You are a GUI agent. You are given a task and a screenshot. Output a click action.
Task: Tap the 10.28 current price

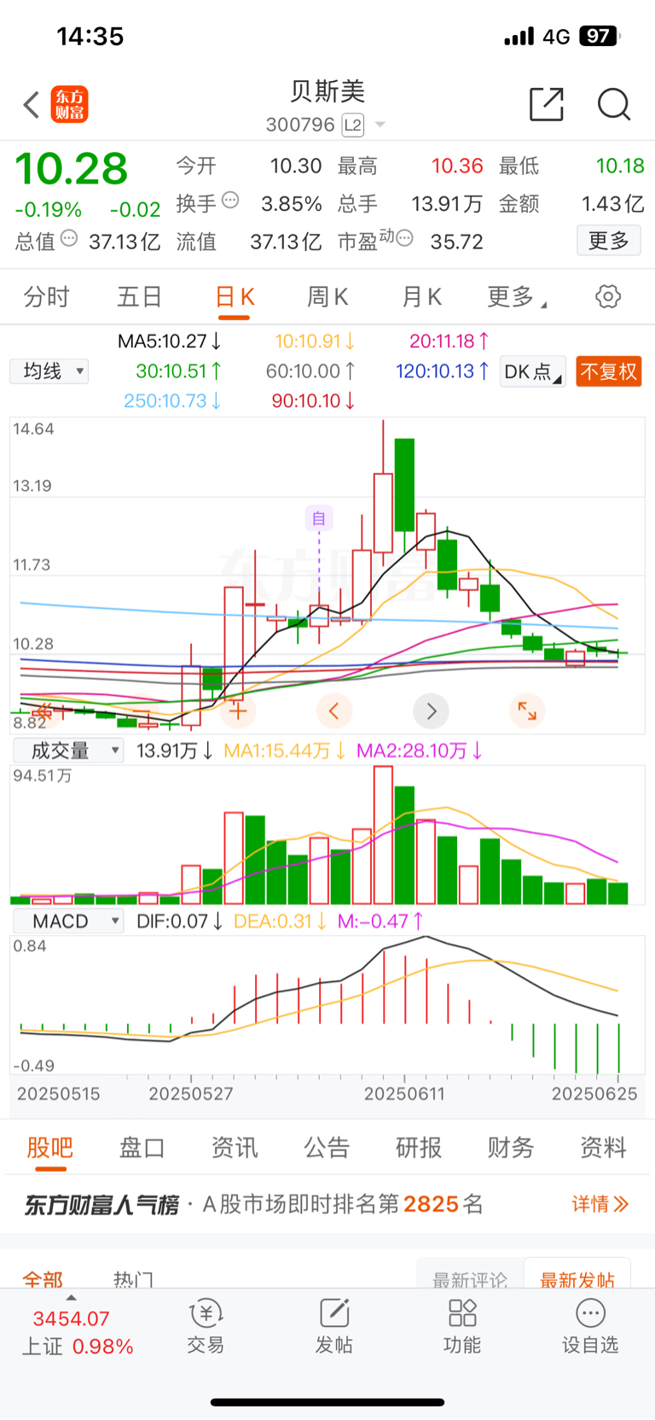point(72,169)
